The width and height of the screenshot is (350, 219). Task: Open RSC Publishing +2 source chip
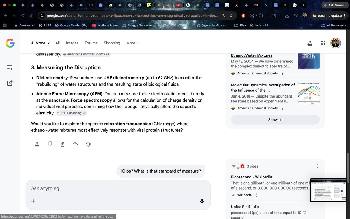(x=71, y=113)
